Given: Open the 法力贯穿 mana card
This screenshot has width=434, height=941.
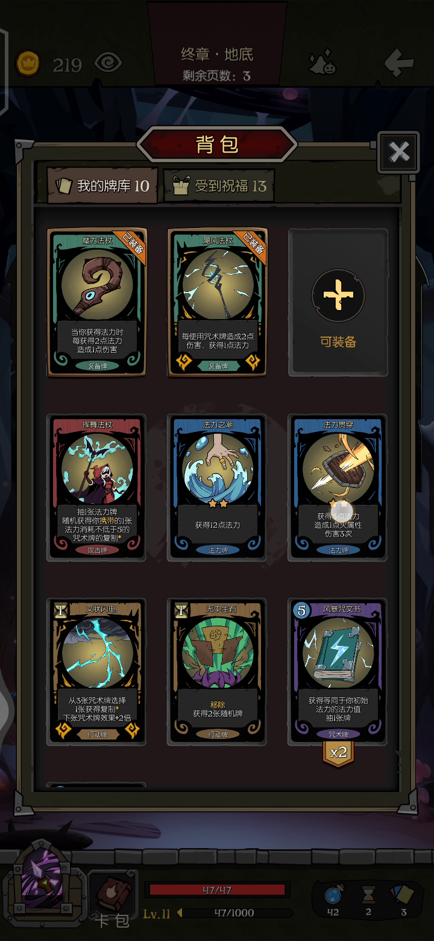Looking at the screenshot, I should tap(338, 487).
